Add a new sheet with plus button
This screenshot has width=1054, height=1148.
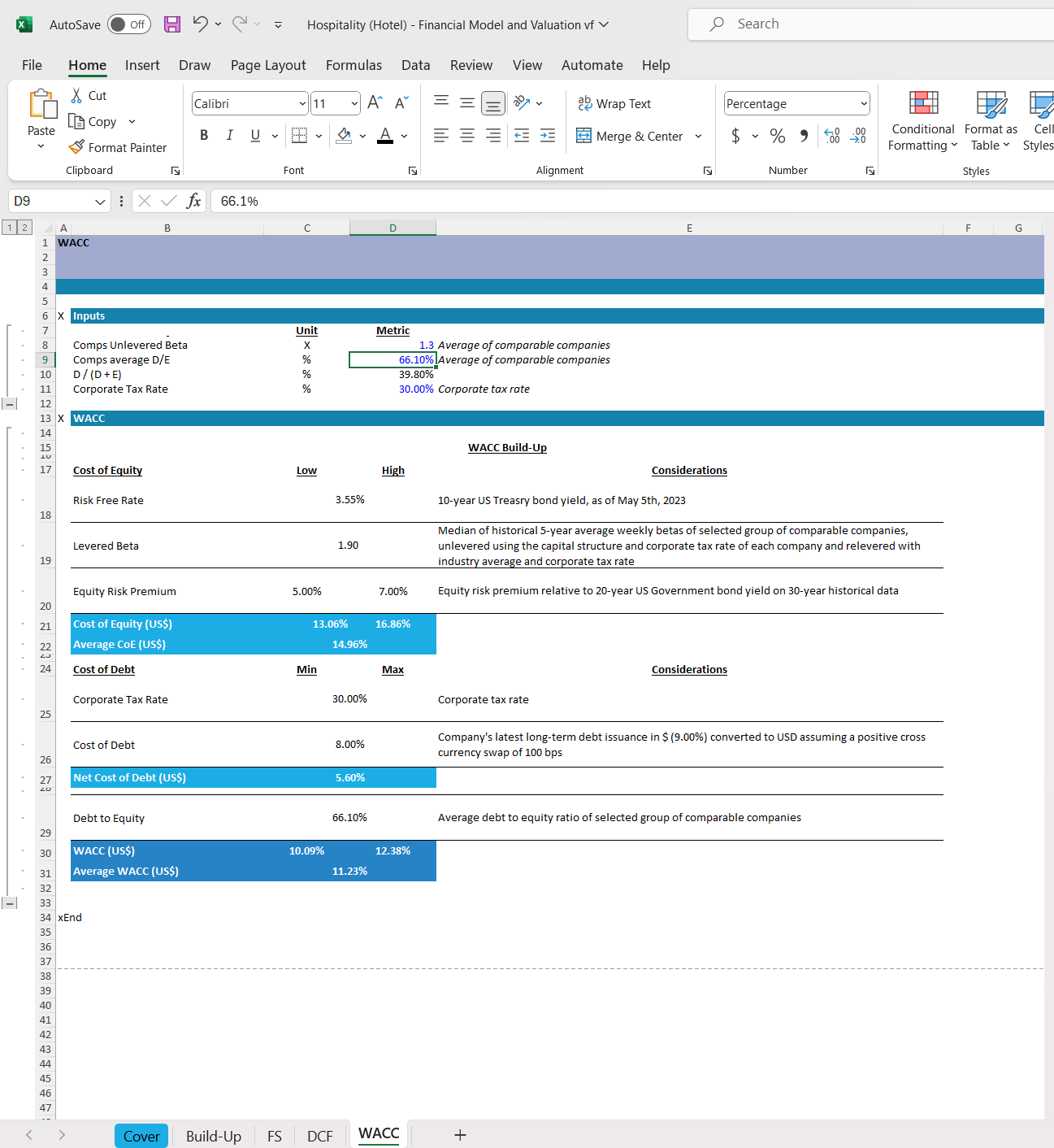click(x=460, y=1135)
